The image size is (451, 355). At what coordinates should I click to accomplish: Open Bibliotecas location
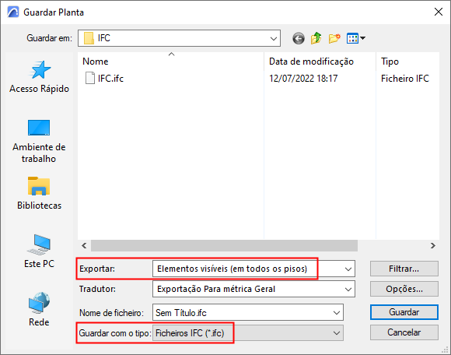coord(39,193)
